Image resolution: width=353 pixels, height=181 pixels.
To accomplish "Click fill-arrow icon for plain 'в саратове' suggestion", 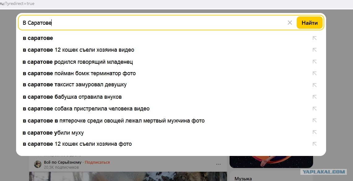I will point(315,38).
